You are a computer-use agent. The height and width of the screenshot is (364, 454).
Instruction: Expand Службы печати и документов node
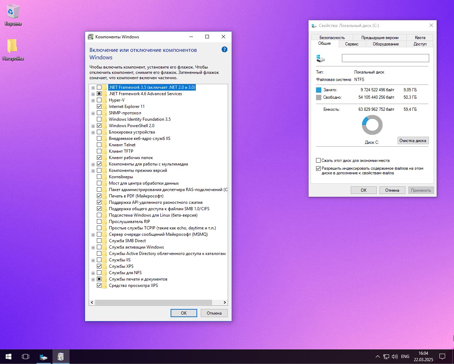point(93,279)
